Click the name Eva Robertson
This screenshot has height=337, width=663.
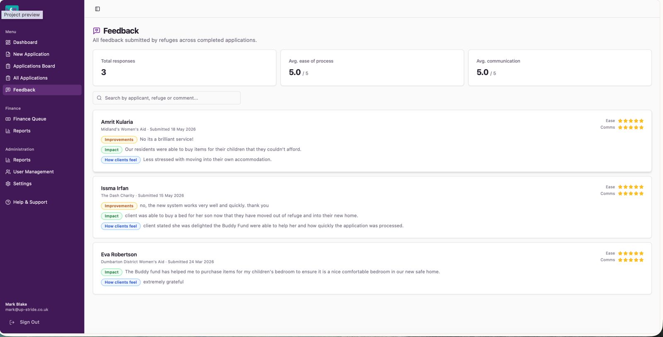(119, 255)
